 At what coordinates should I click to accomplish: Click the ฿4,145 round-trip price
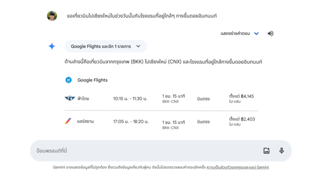tap(241, 96)
